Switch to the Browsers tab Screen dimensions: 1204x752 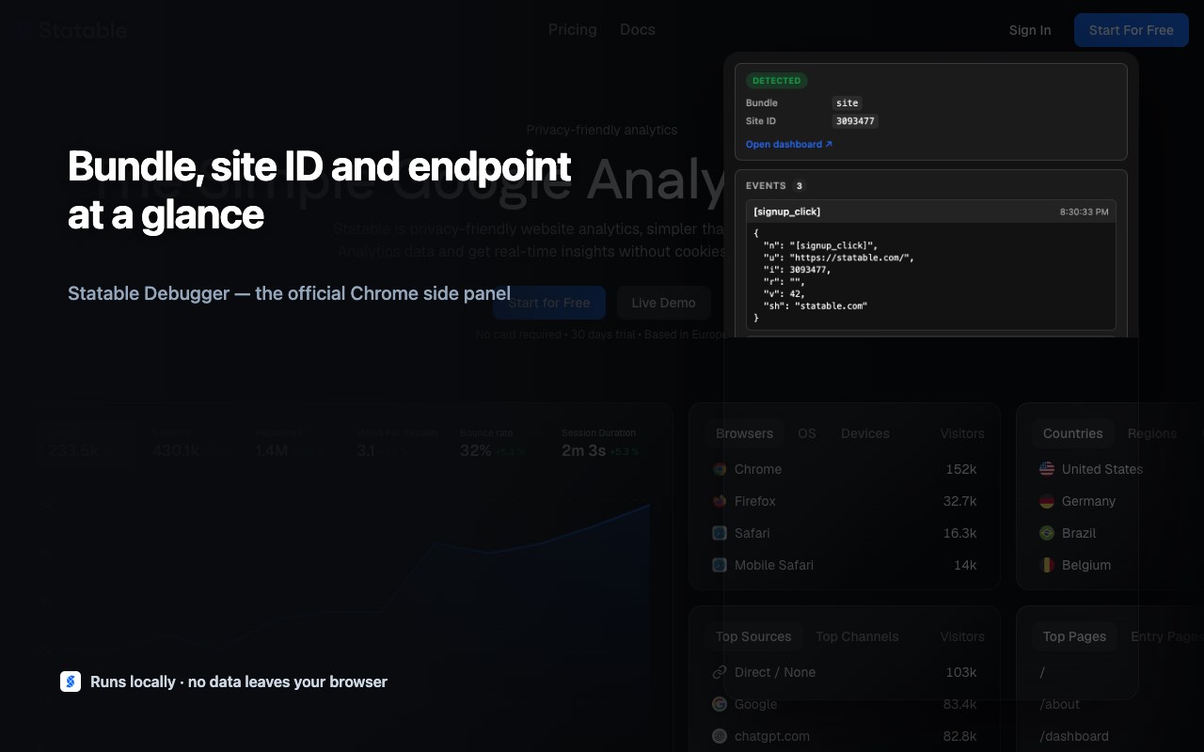point(744,433)
